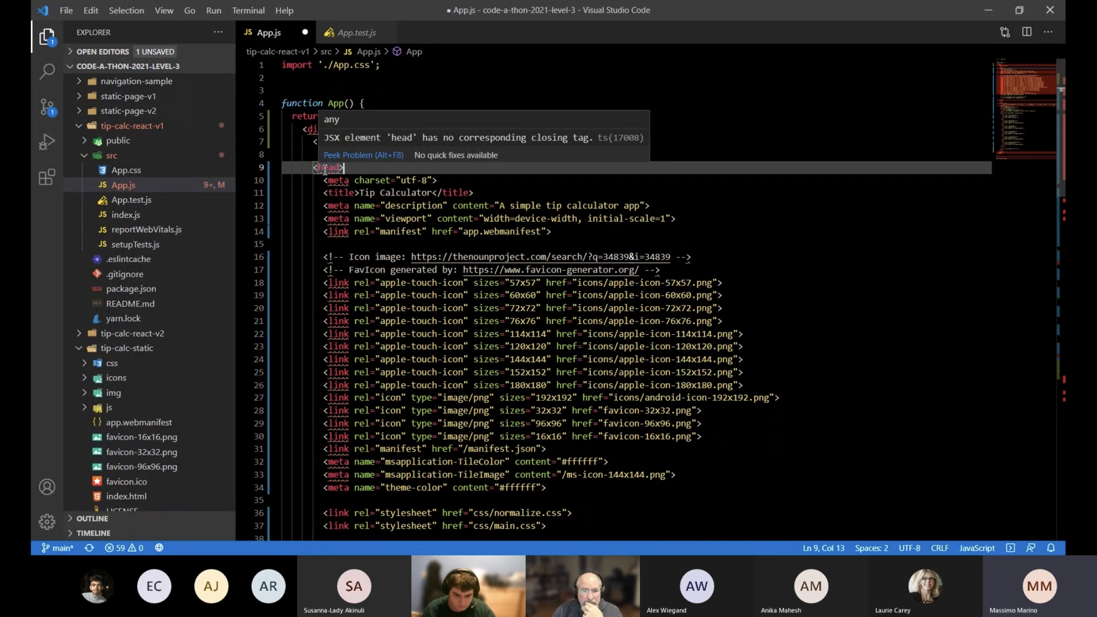
Task: Expand the navigation-sample folder
Action: [136, 81]
